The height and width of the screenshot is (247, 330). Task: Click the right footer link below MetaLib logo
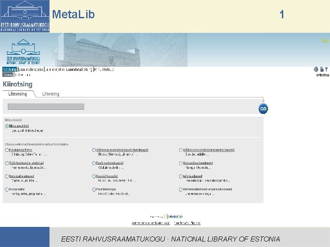pyautogui.click(x=187, y=223)
